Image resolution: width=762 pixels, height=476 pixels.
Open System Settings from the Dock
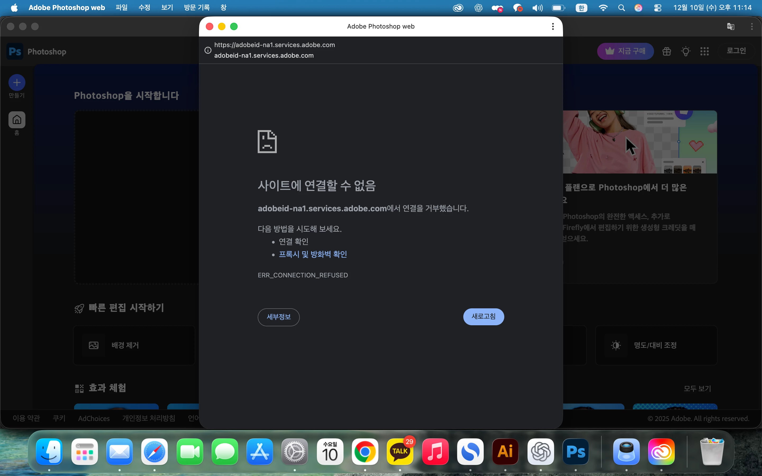[x=294, y=451]
